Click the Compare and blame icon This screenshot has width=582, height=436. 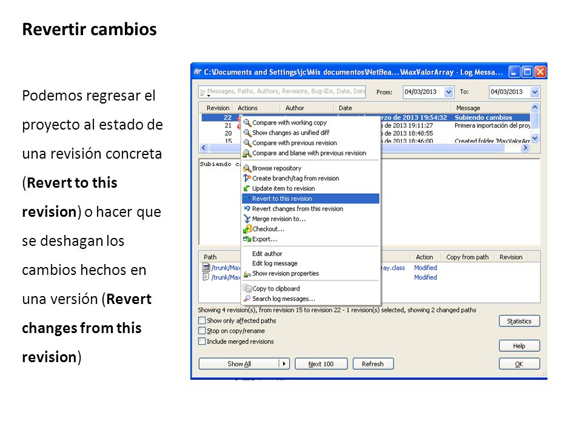(x=247, y=153)
